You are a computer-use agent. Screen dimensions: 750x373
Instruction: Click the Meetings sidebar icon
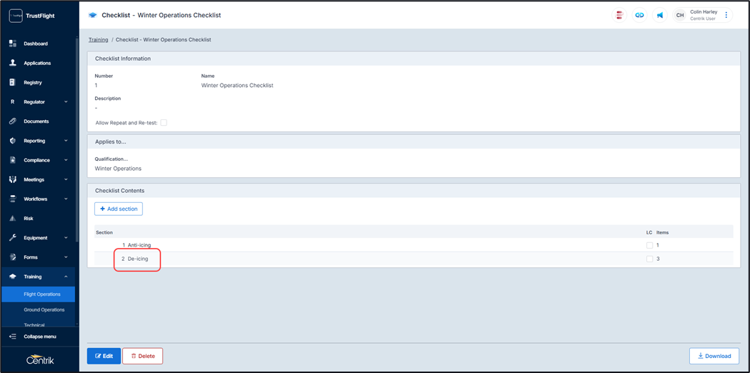point(13,180)
